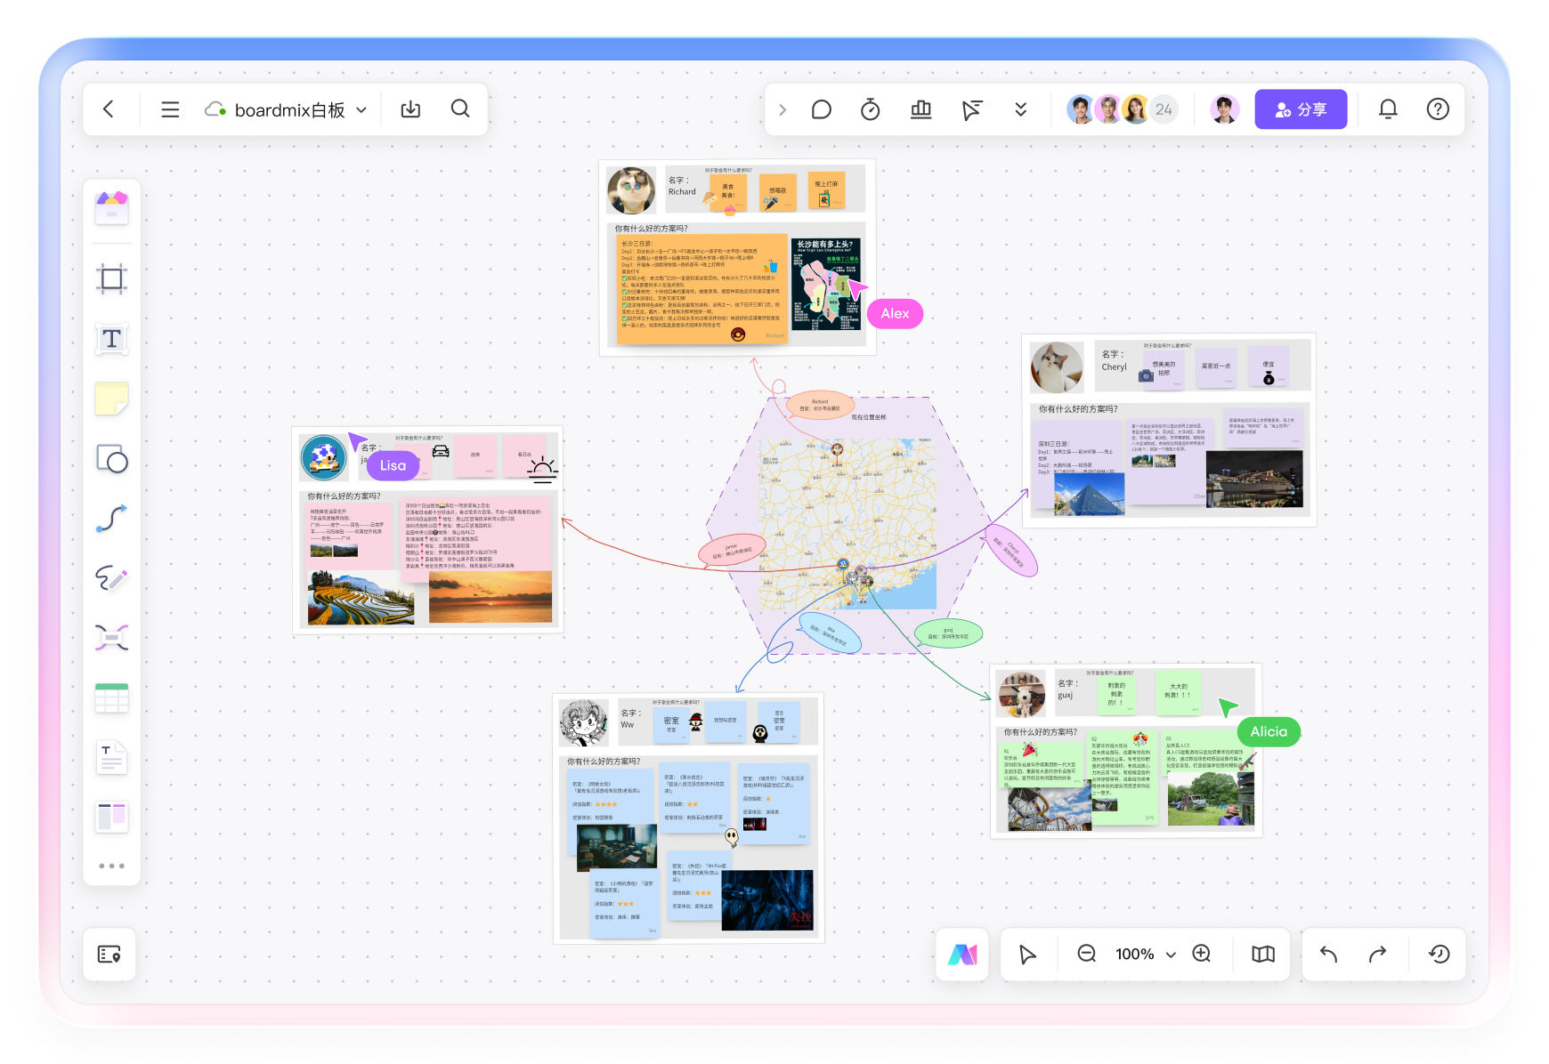
Task: Open the timer tool
Action: (871, 109)
